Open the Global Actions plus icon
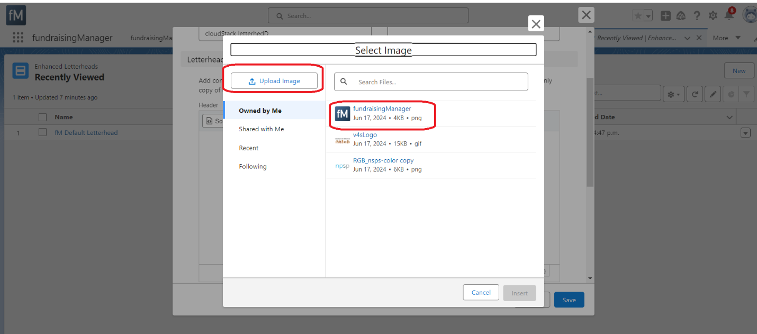The image size is (757, 334). [x=665, y=16]
